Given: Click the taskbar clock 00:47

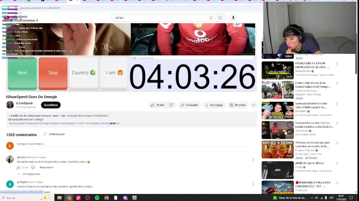Looking at the screenshot, I should click(341, 198).
